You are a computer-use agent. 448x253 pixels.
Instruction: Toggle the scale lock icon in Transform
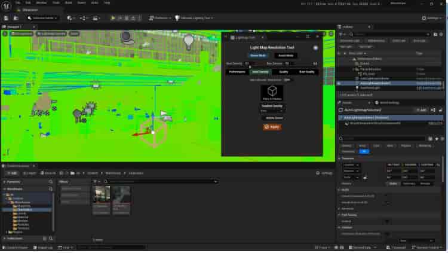tap(365, 178)
